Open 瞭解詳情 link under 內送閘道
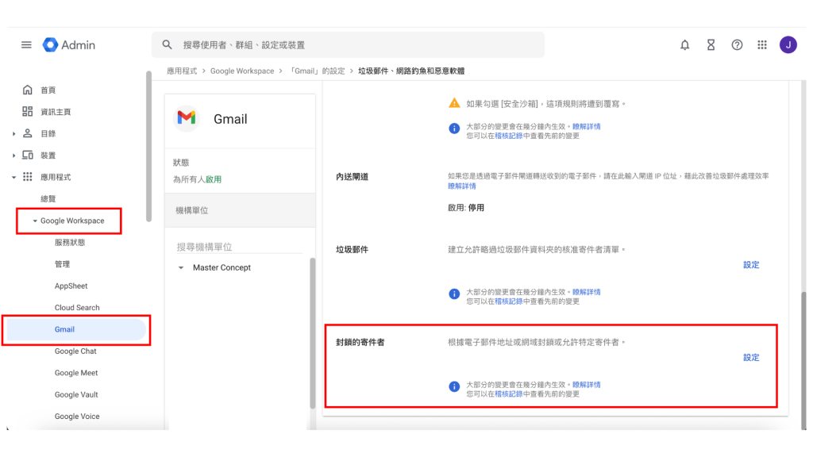Image resolution: width=813 pixels, height=457 pixels. coord(462,186)
